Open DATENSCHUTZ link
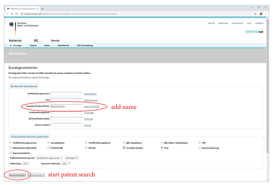 click(238, 23)
